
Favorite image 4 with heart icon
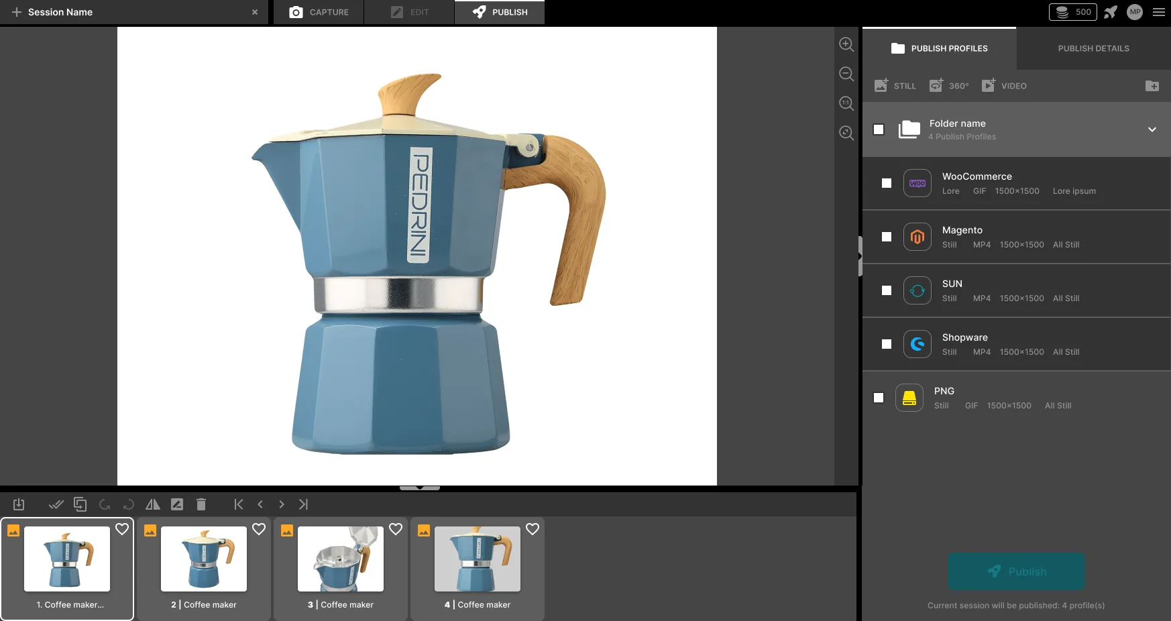pyautogui.click(x=533, y=529)
